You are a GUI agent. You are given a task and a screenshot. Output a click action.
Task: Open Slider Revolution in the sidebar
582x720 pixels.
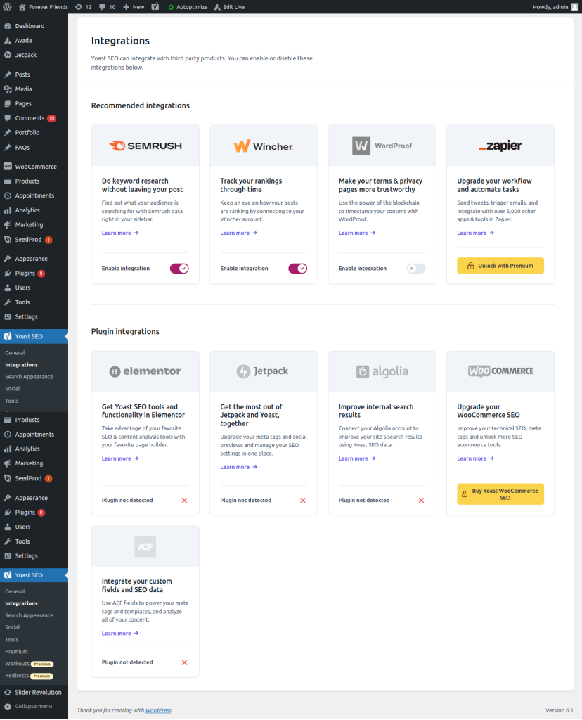(x=39, y=693)
